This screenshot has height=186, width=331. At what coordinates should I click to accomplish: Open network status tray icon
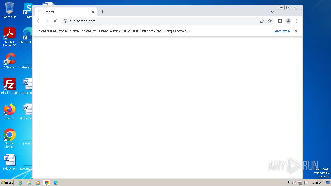click(x=300, y=183)
